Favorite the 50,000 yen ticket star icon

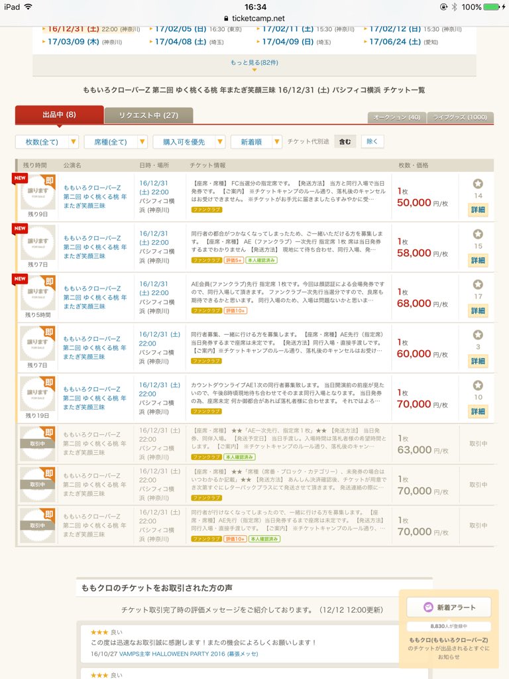click(478, 184)
